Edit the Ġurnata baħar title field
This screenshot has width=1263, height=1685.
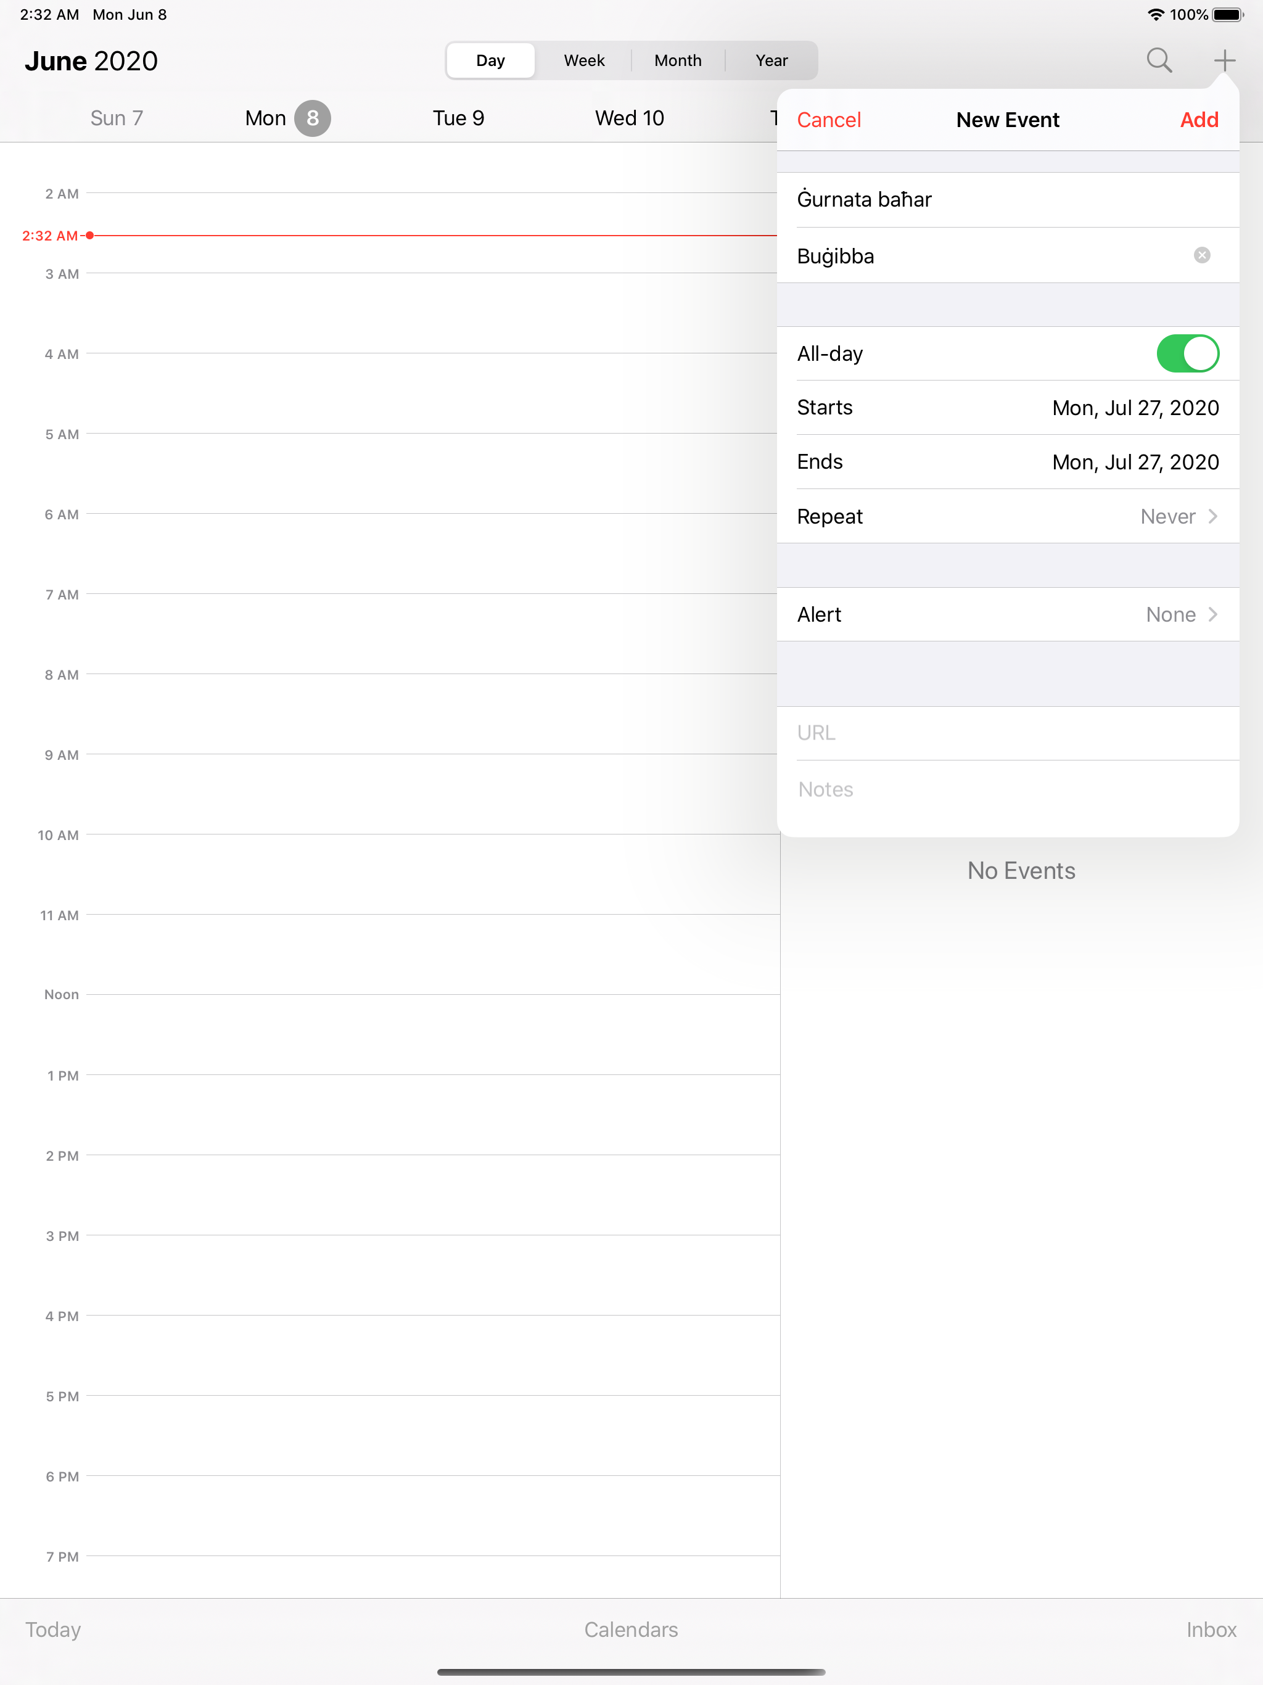(x=1008, y=200)
